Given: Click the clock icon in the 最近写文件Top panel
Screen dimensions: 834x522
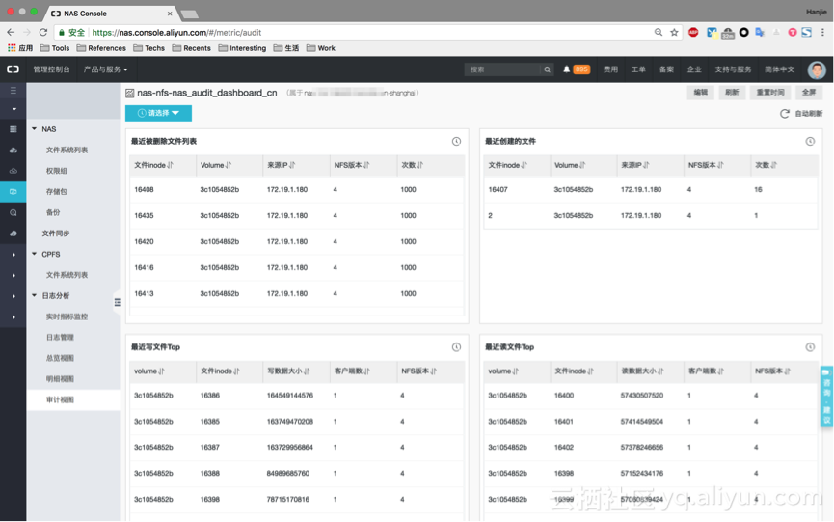Looking at the screenshot, I should 456,347.
